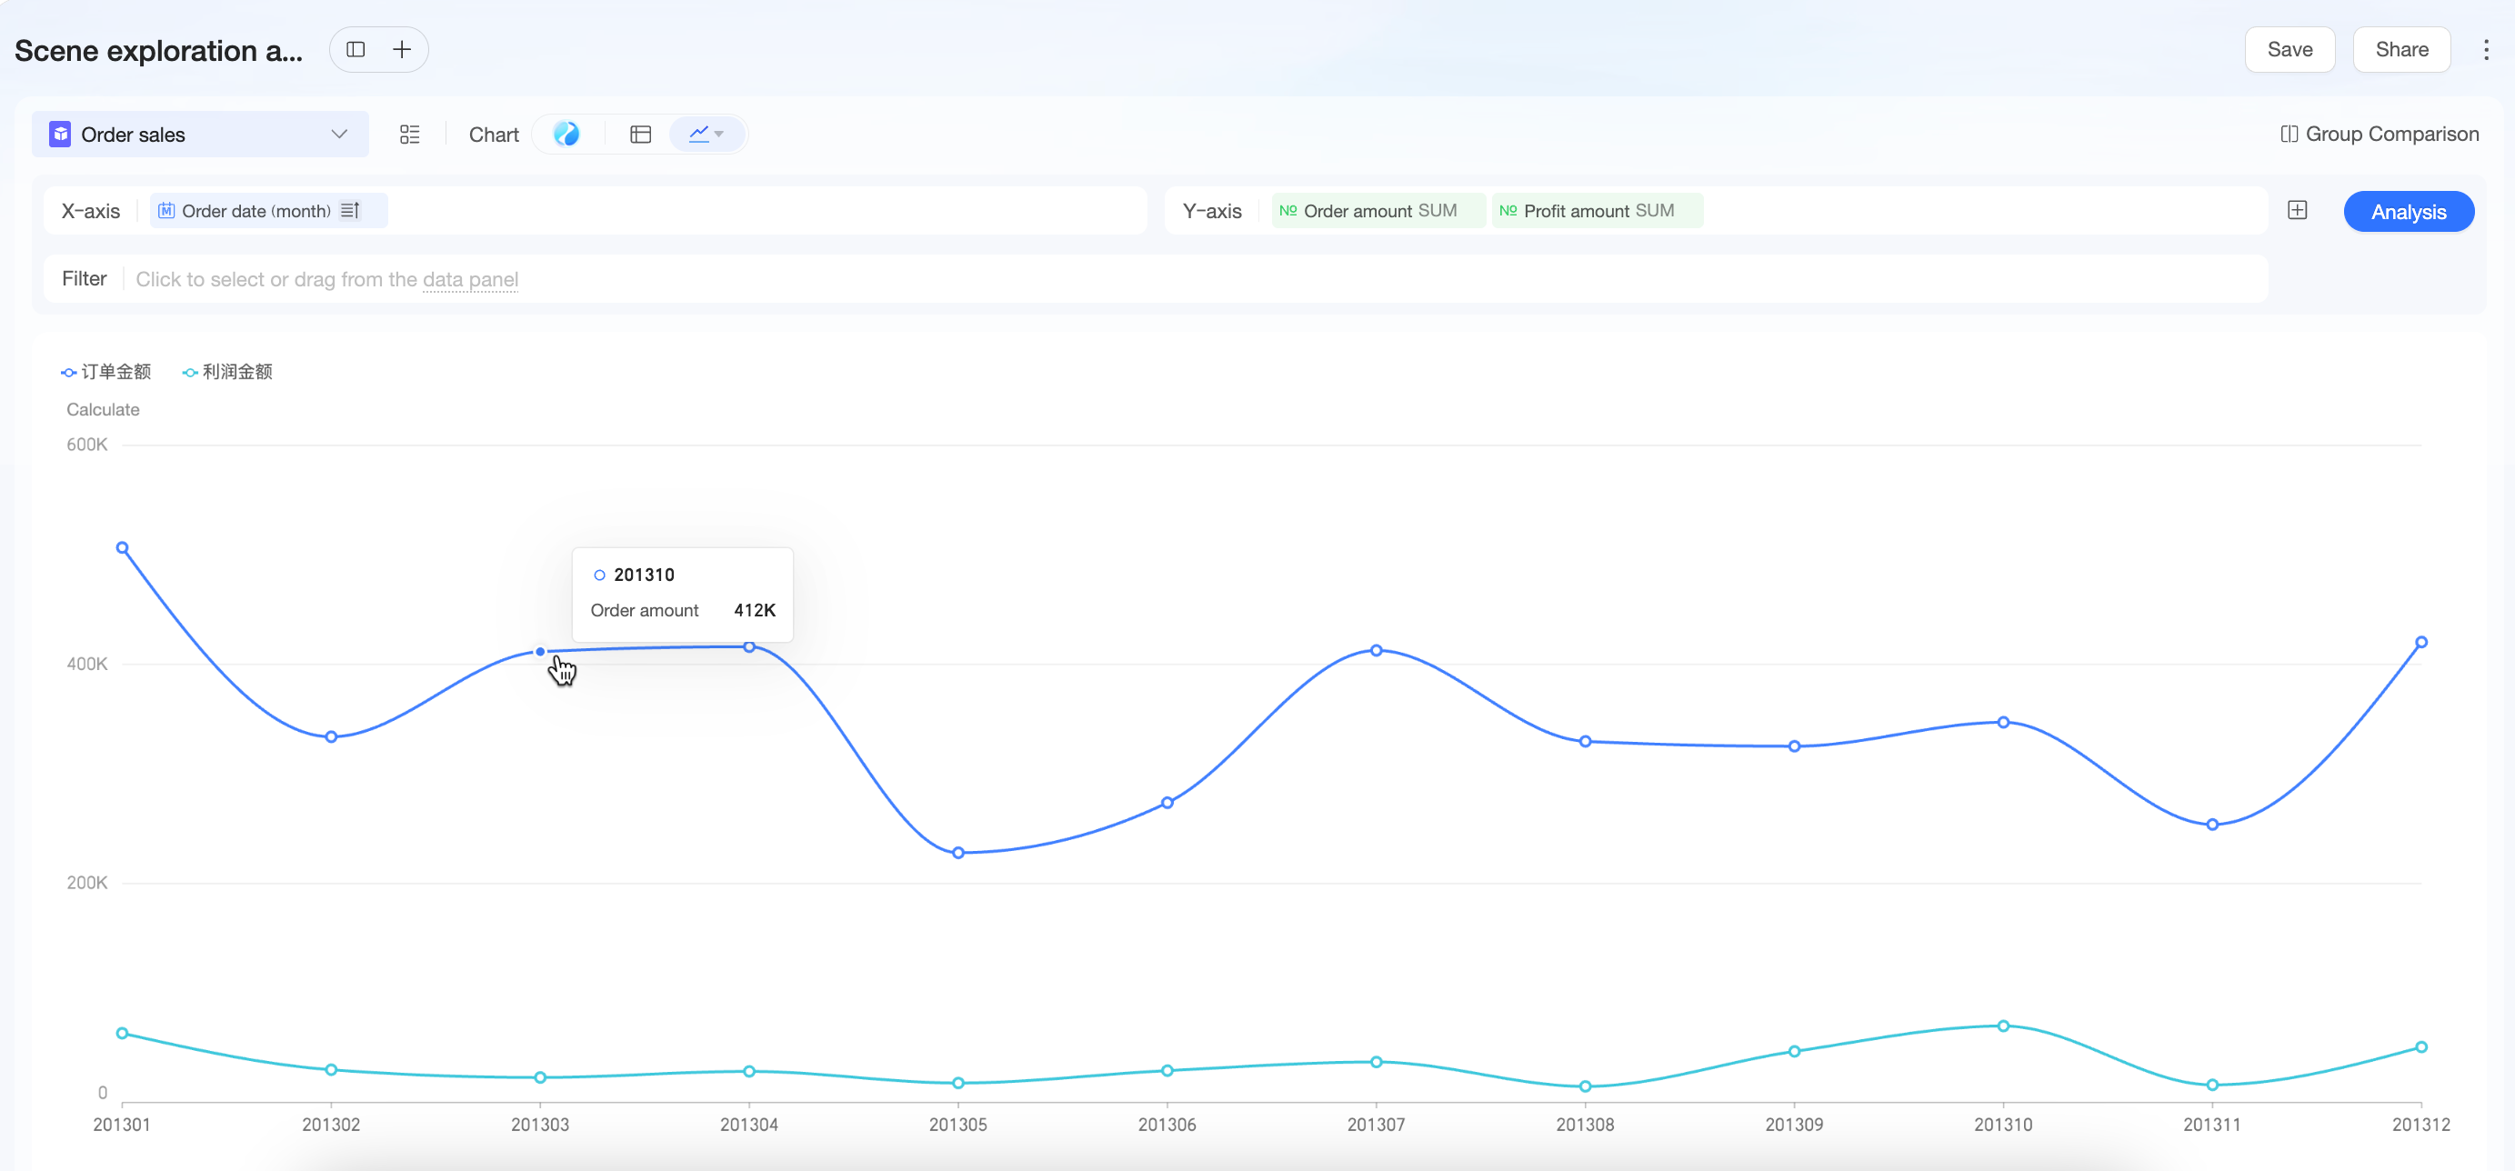Click the 412K tooltip value
This screenshot has height=1171, width=2515.
click(754, 611)
